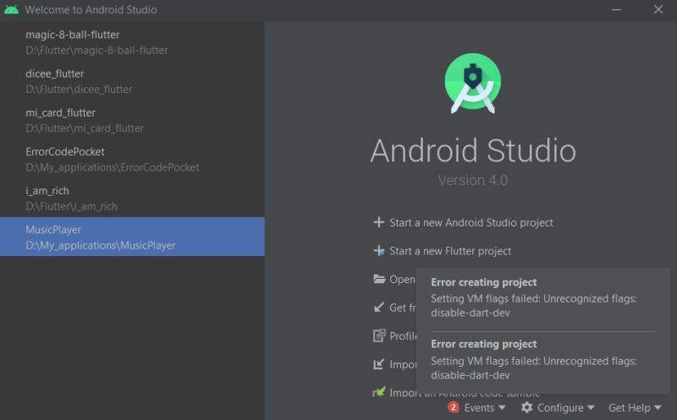Click path D:\Flutter\i_am_rich
The height and width of the screenshot is (420, 677).
point(71,206)
